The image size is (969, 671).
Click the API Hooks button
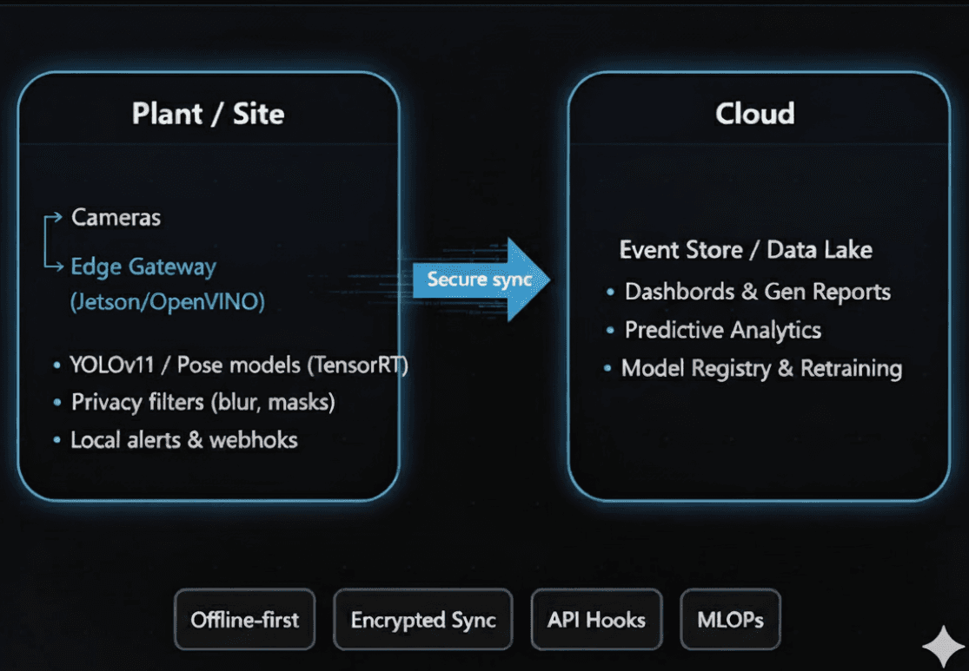(596, 620)
